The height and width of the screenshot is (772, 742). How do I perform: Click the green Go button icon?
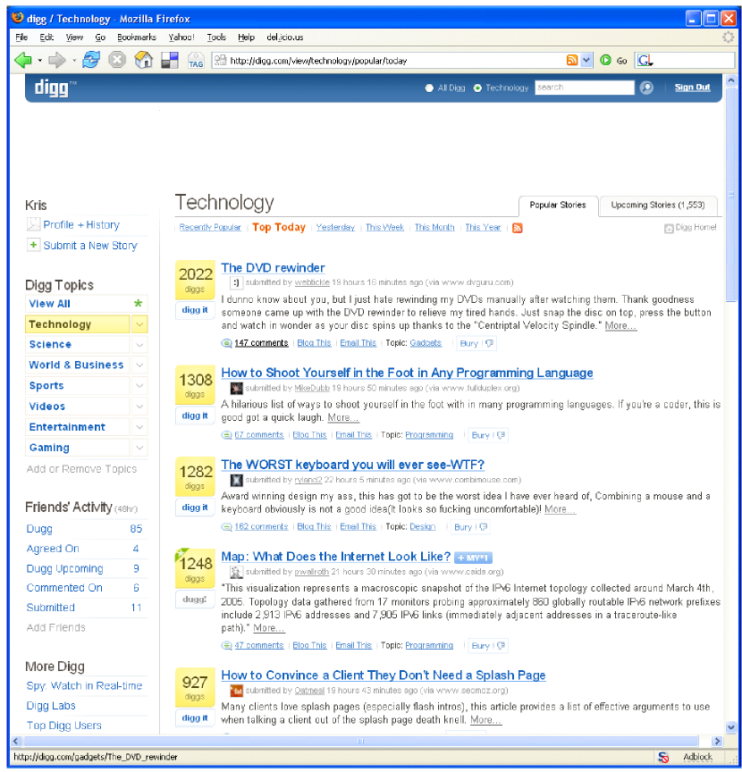605,60
